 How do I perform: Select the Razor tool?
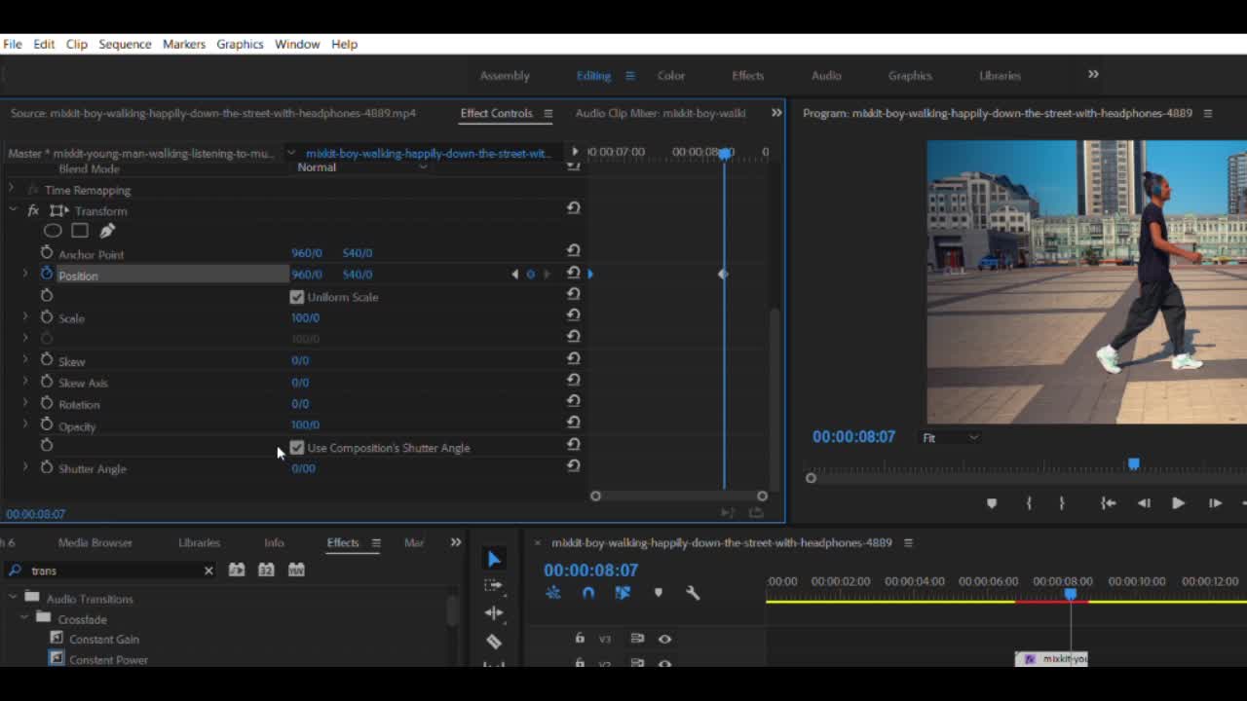click(494, 641)
